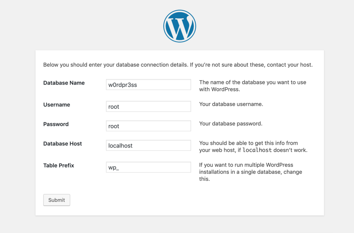
Task: Click the Database Name label
Action: [x=64, y=83]
